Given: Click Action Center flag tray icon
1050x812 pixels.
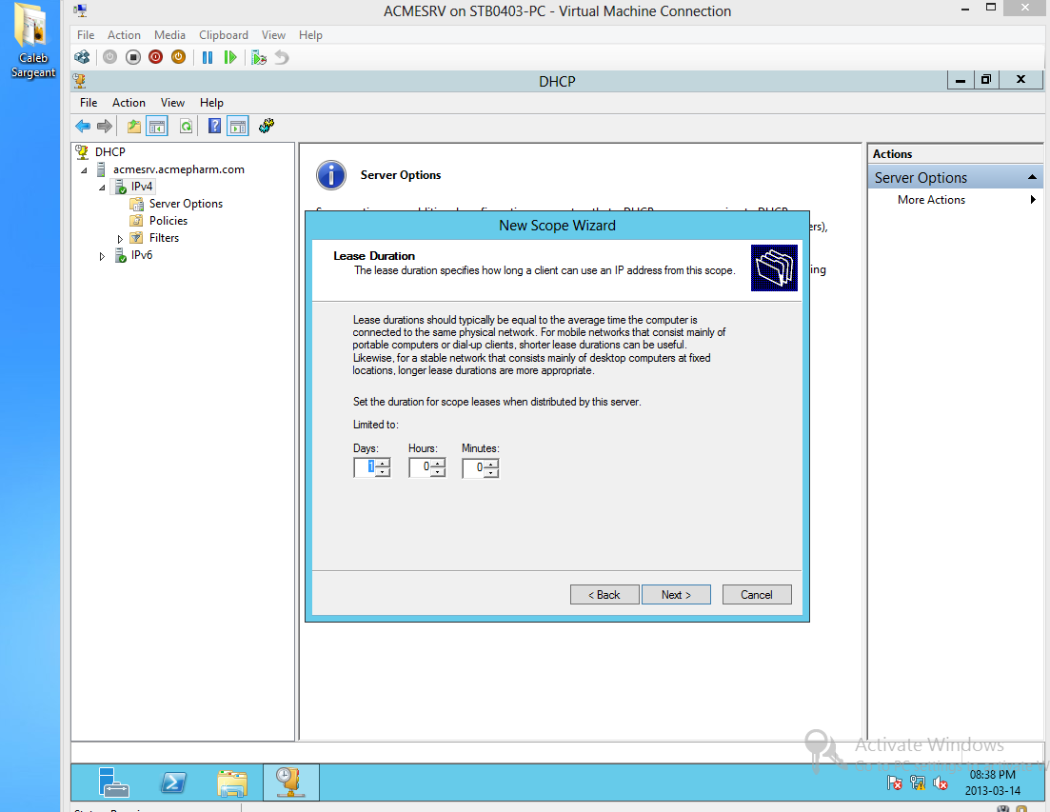Looking at the screenshot, I should coord(894,782).
